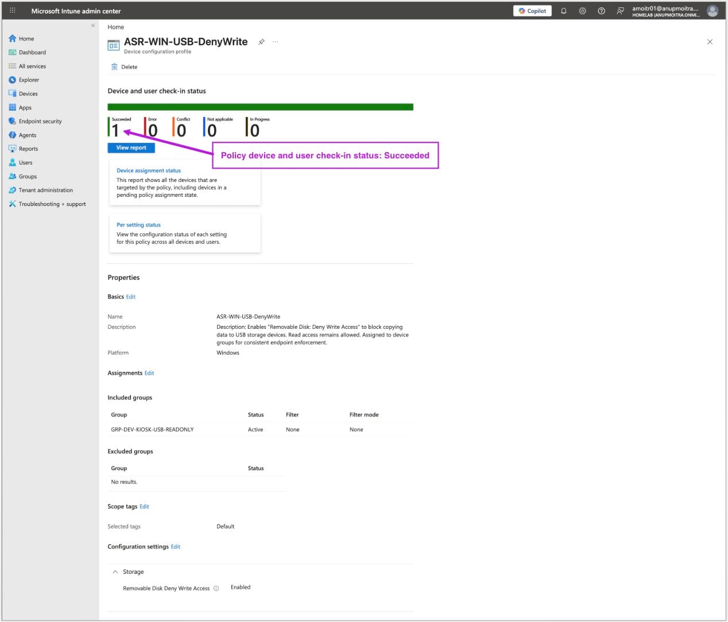Open Copilot from the top bar
This screenshot has width=728, height=622.
(x=532, y=11)
